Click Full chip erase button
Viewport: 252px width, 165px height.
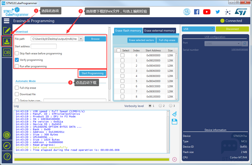click(x=167, y=40)
